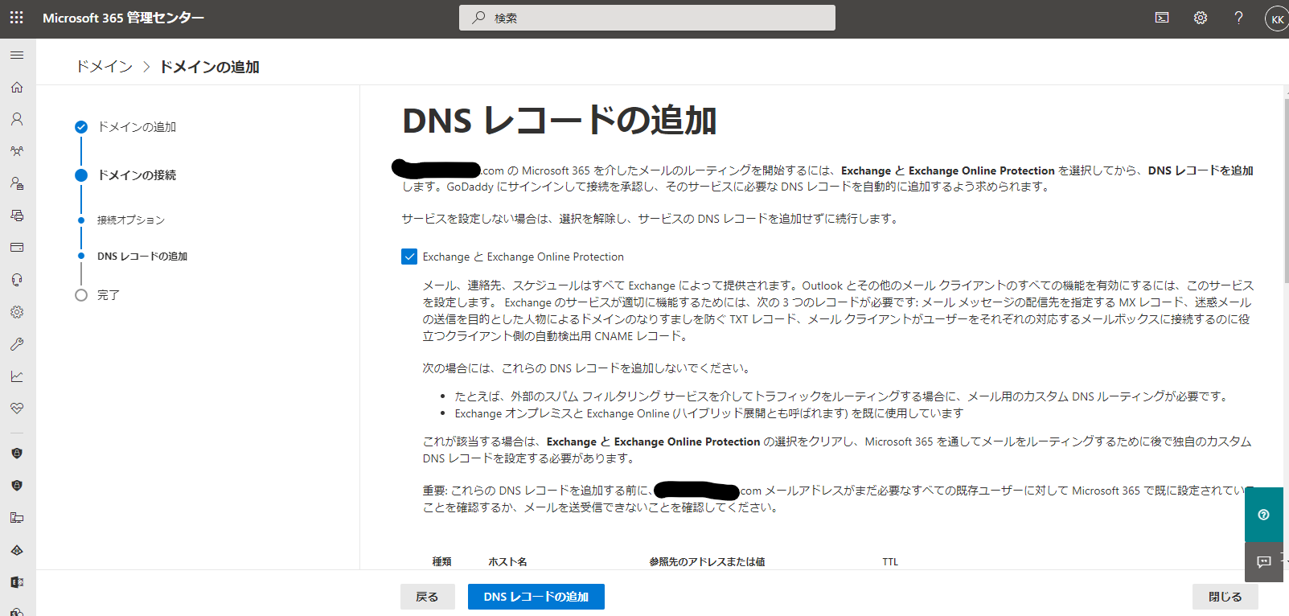1289x616 pixels.
Task: Open Resources printer-style sidebar icon
Action: click(x=17, y=216)
